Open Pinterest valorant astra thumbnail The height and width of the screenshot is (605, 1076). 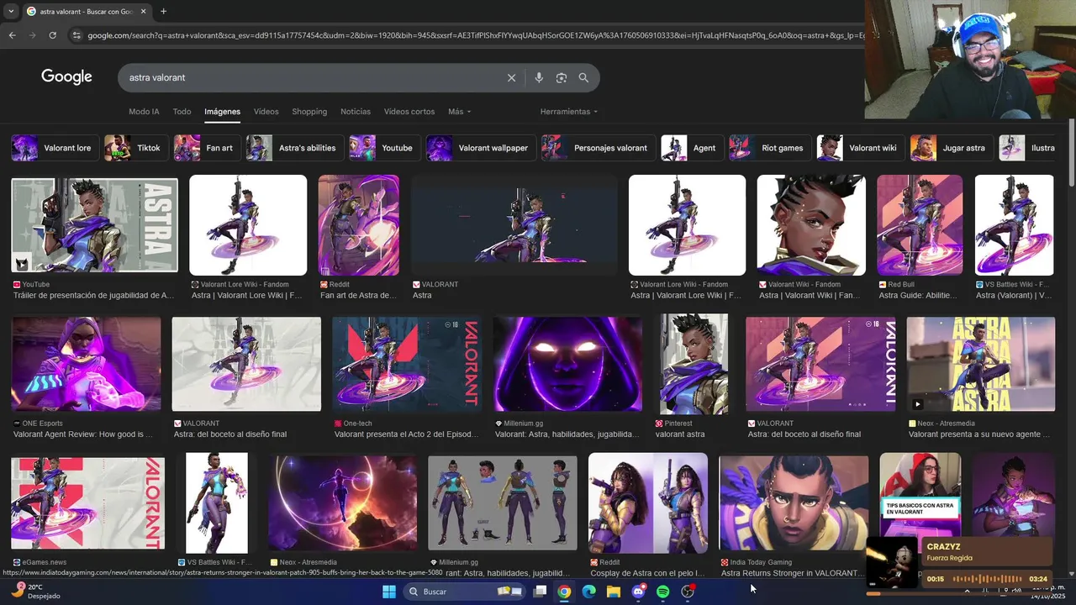[694, 364]
